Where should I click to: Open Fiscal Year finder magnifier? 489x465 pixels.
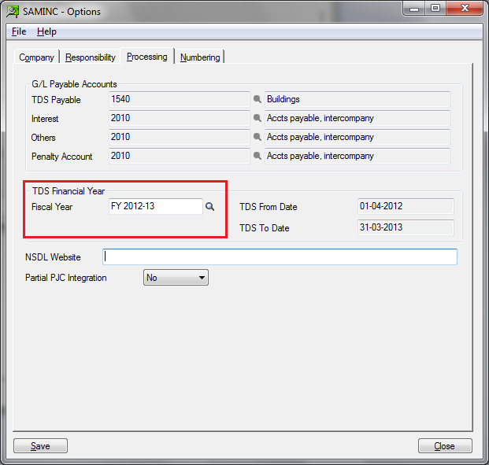(210, 206)
